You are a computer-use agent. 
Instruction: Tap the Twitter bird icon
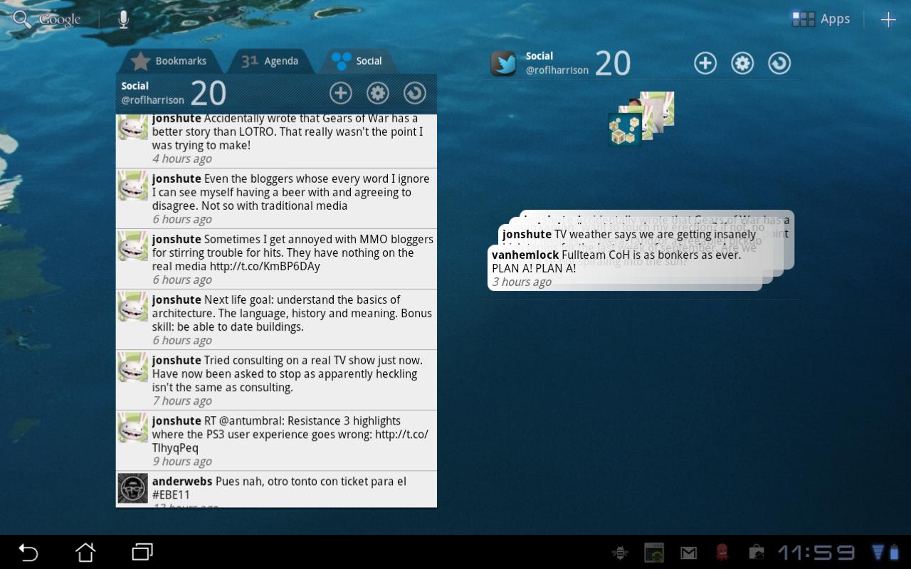tap(504, 63)
